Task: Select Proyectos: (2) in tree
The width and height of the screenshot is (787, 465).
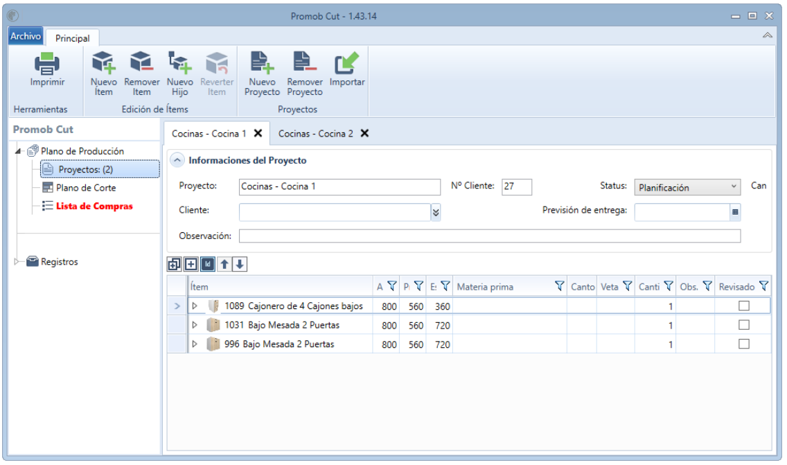Action: (x=100, y=169)
